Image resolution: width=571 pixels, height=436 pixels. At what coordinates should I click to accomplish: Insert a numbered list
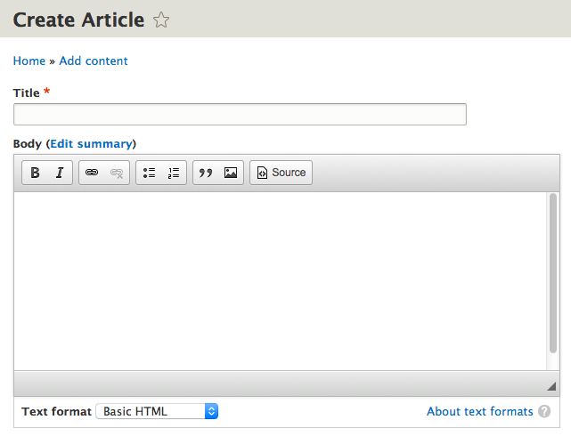click(x=174, y=173)
